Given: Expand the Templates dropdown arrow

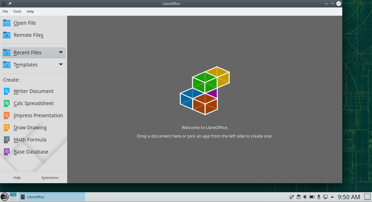Looking at the screenshot, I should tap(61, 64).
